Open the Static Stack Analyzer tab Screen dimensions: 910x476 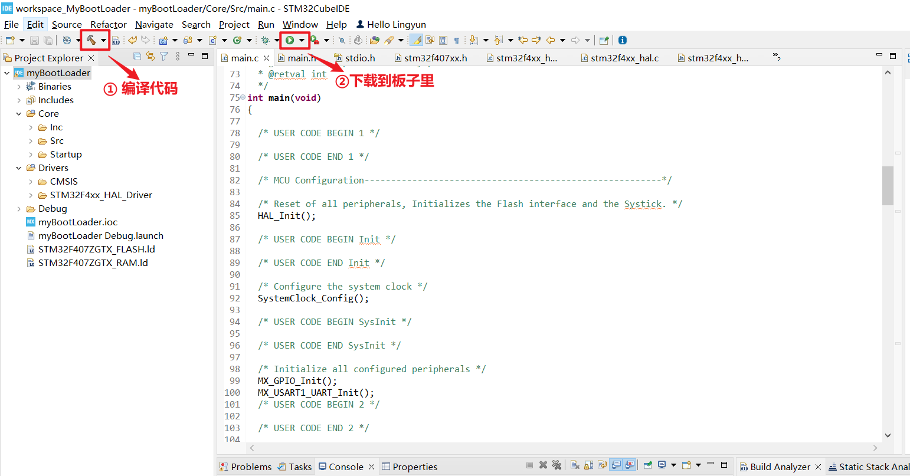pos(869,467)
